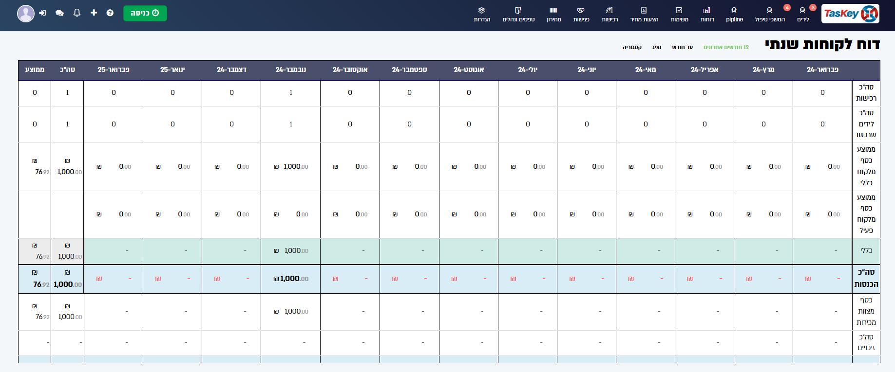Image resolution: width=895 pixels, height=372 pixels.
Task: Click November 1,000.00 in ממוצע כסף מקוזז כללי row
Action: tap(291, 166)
